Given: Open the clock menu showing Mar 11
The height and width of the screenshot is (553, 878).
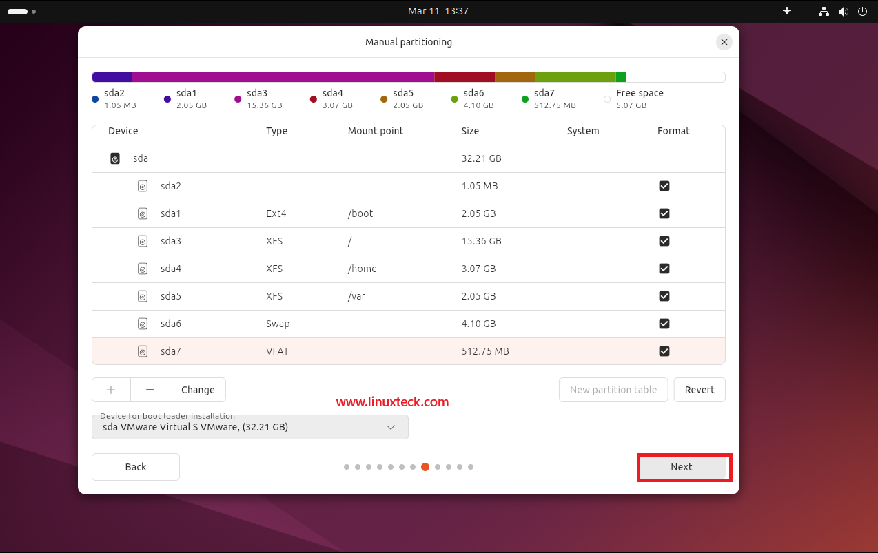Looking at the screenshot, I should [438, 11].
